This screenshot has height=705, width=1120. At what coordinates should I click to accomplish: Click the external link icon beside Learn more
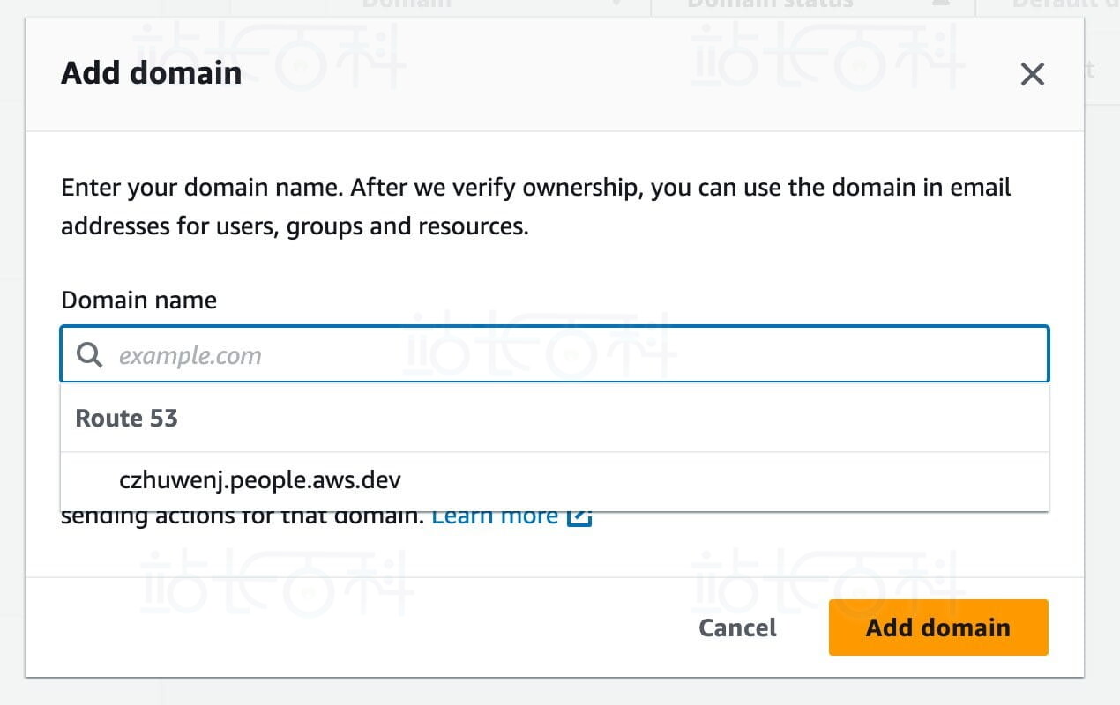(579, 517)
